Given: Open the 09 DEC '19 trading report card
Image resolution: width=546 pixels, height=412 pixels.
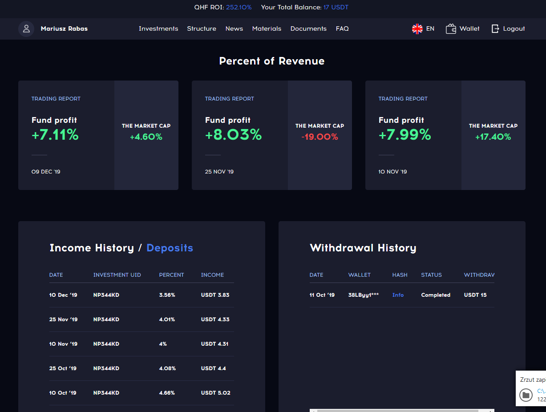Looking at the screenshot, I should pos(98,135).
